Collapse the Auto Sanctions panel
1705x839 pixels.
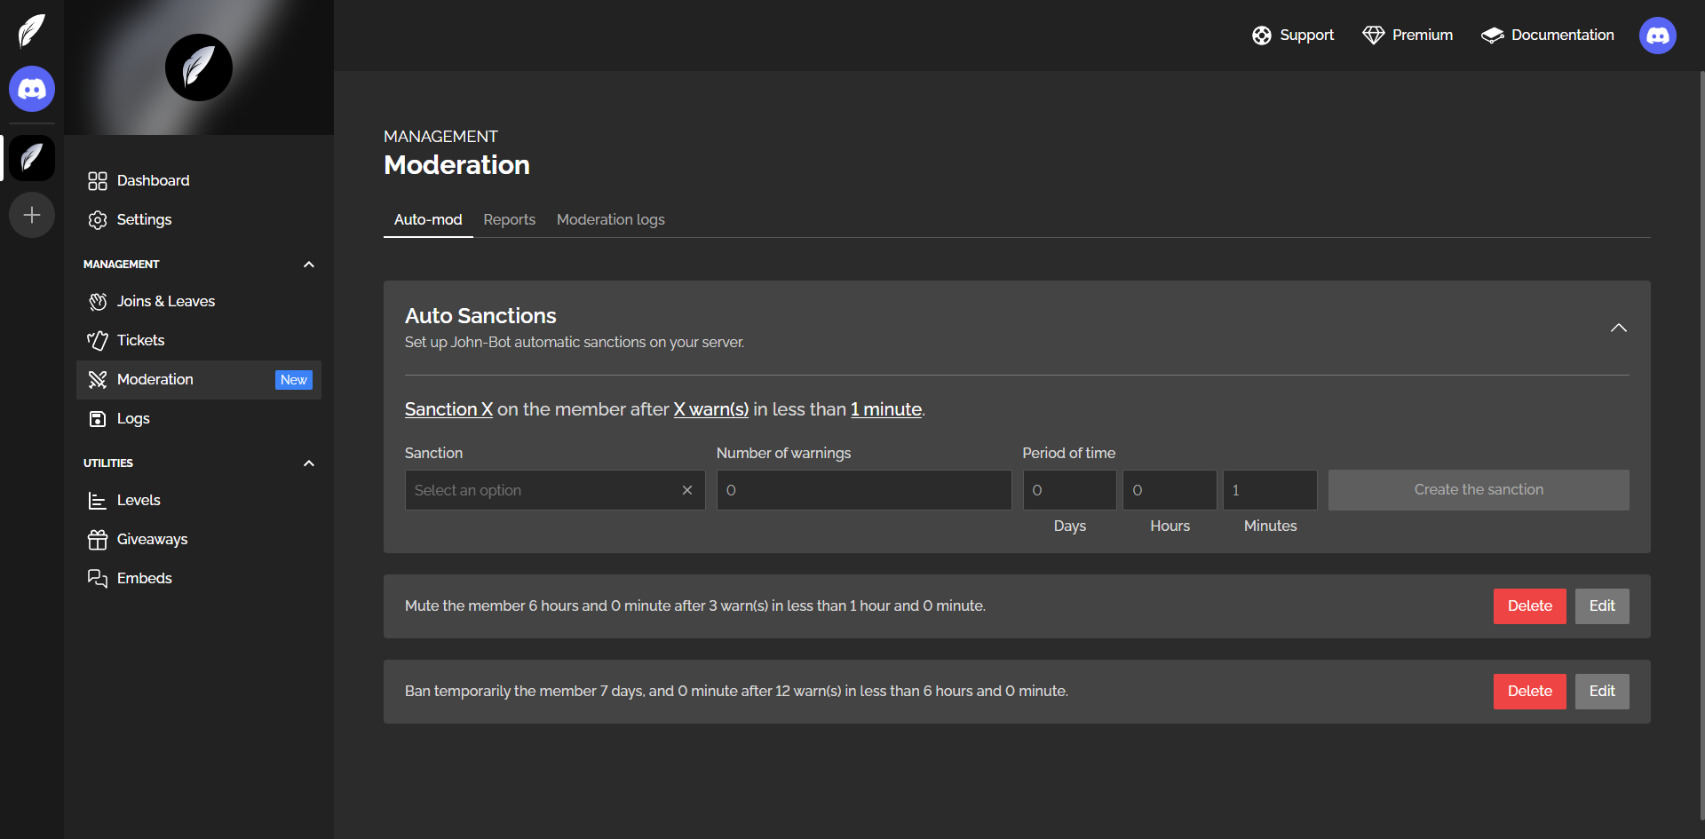point(1618,328)
